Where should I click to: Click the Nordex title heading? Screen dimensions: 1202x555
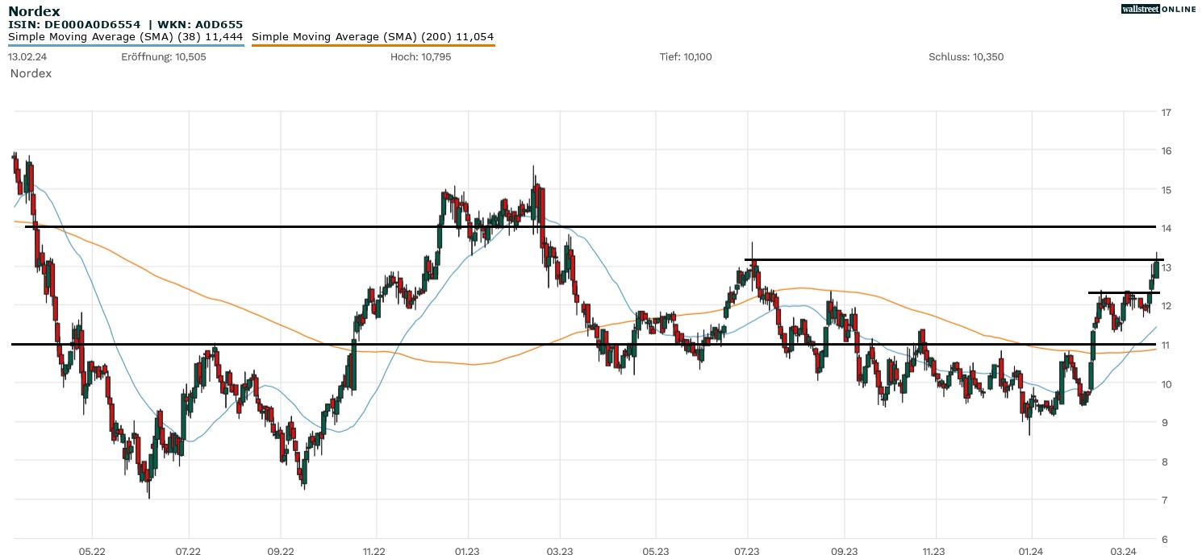click(x=34, y=11)
